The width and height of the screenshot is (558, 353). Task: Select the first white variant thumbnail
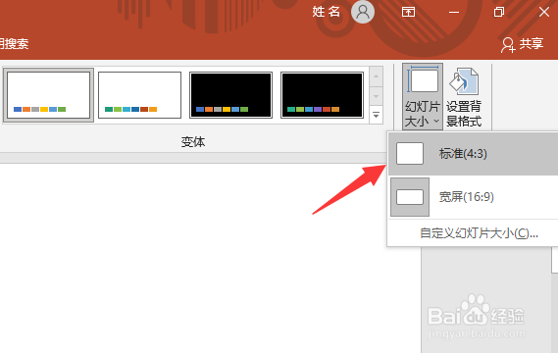(x=48, y=95)
